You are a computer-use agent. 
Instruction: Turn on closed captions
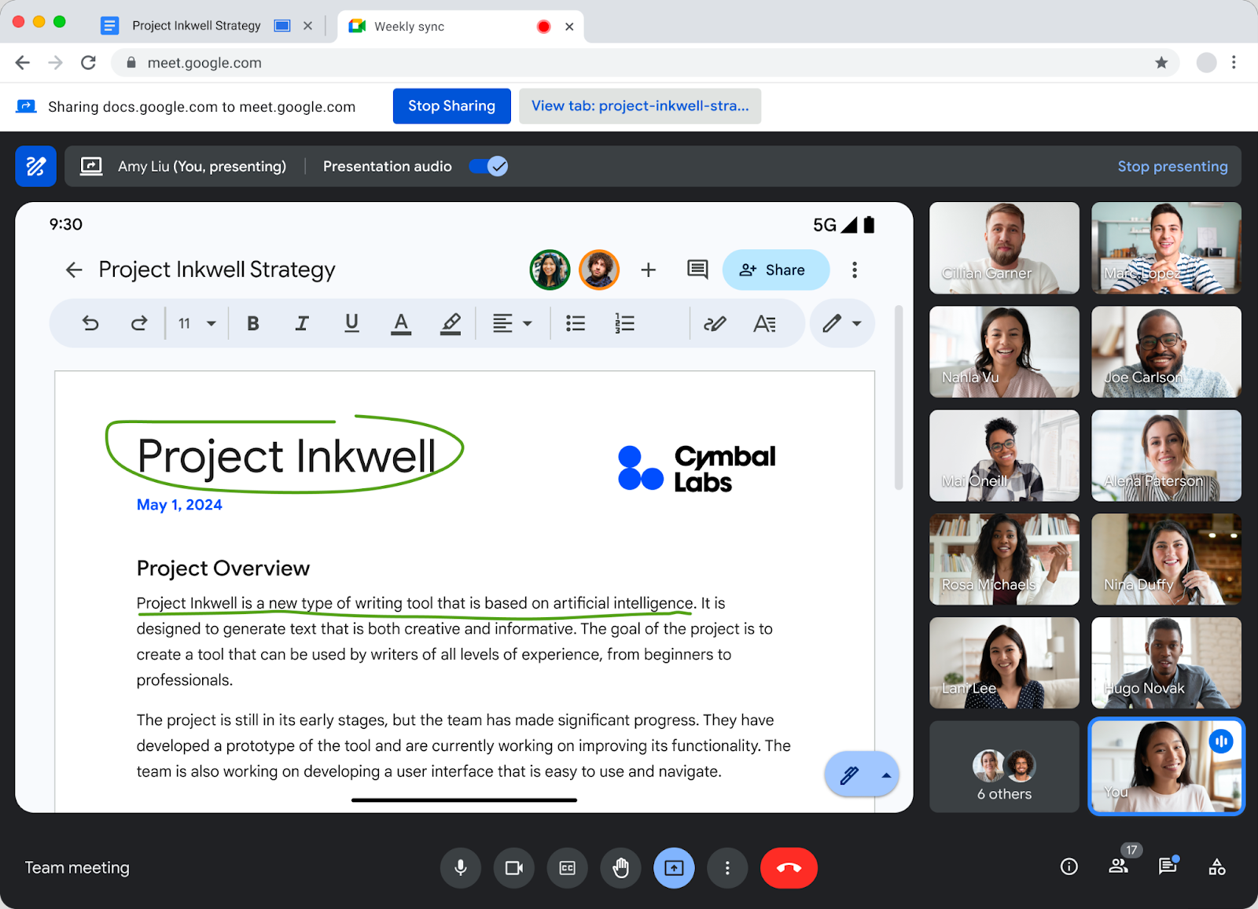pyautogui.click(x=567, y=868)
